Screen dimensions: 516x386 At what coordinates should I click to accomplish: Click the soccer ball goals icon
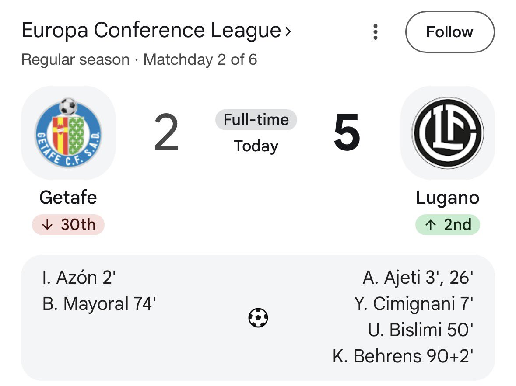coord(258,318)
